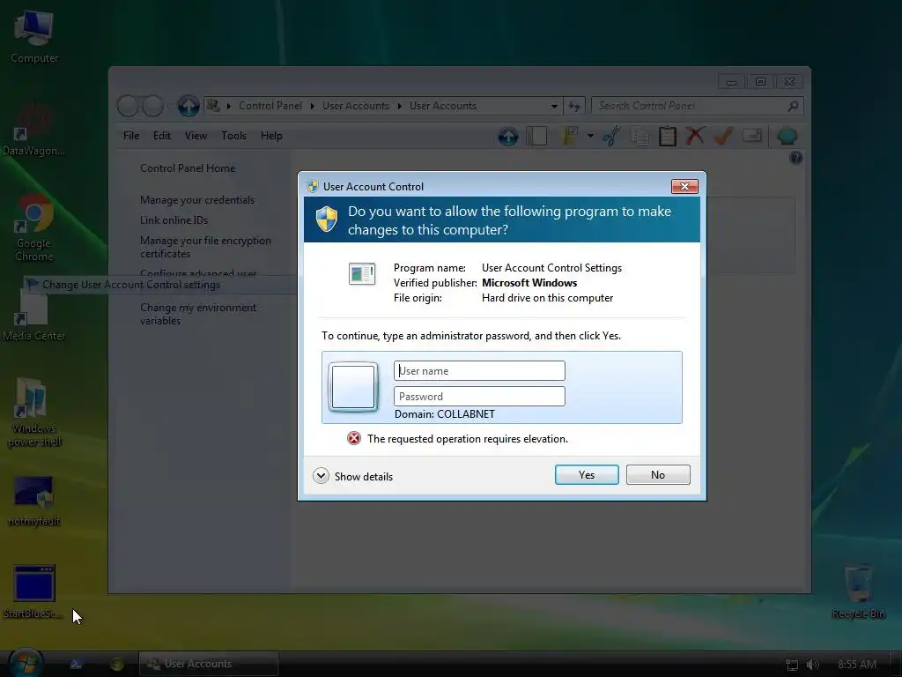This screenshot has width=902, height=677.
Task: Open Change my environment variables link
Action: 198,314
